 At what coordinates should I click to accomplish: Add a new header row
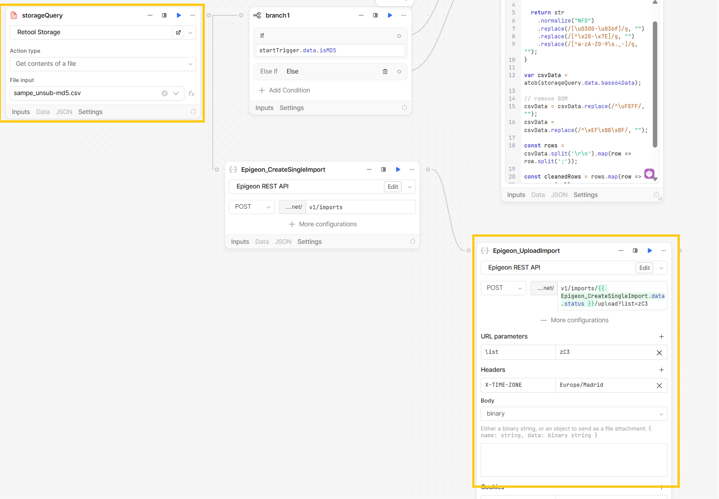(661, 370)
